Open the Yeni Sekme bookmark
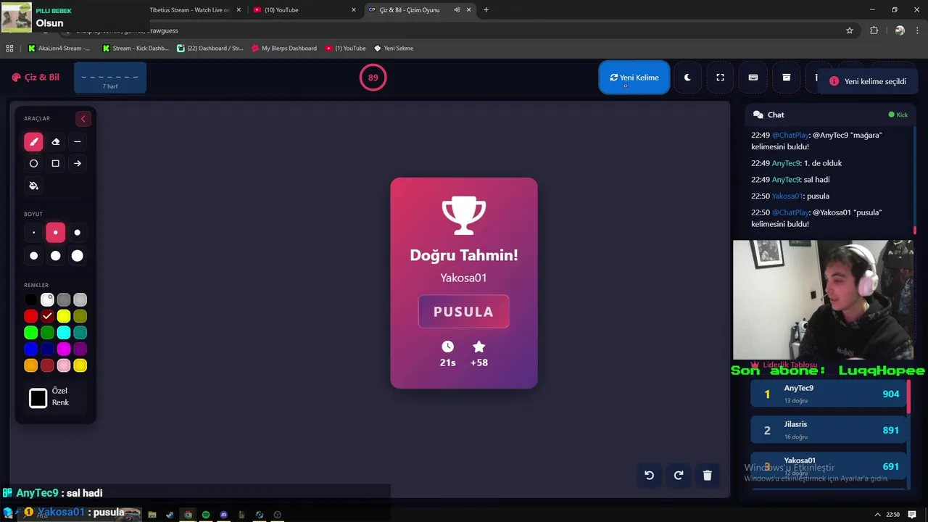The width and height of the screenshot is (928, 522). tap(394, 49)
